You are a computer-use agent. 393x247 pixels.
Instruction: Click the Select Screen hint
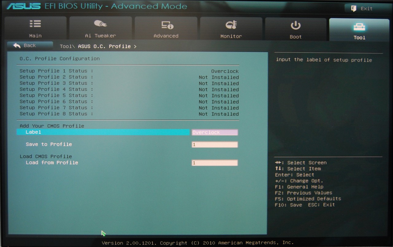(x=301, y=163)
